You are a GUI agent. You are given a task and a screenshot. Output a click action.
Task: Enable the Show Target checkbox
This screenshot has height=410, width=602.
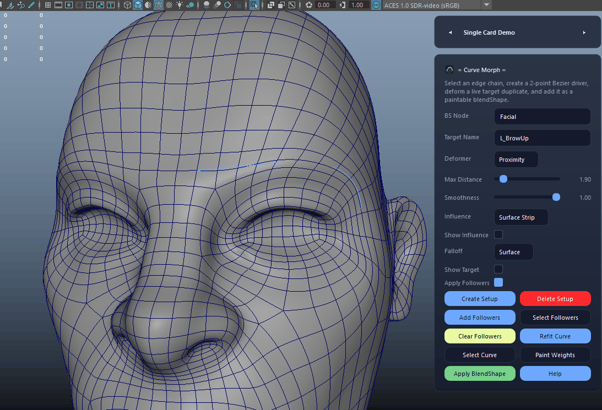click(498, 269)
